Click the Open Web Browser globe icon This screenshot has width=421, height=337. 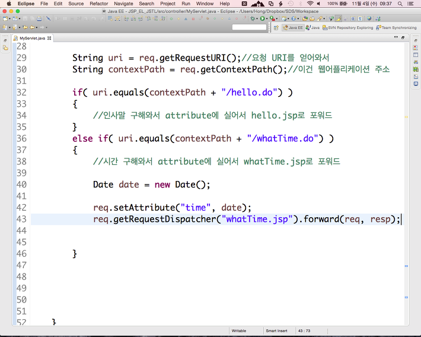pos(369,18)
